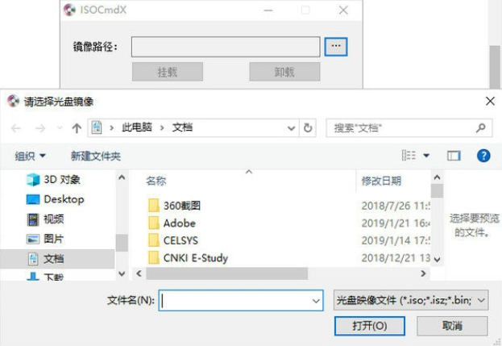Screen dimensions: 502x346
Task: Click the 打开(O) button
Action: pos(370,326)
